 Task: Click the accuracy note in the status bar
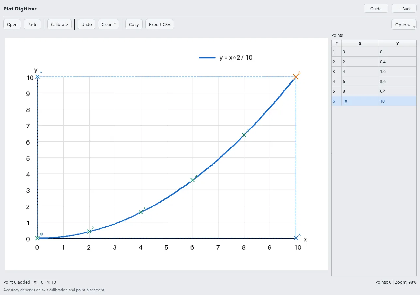point(54,290)
